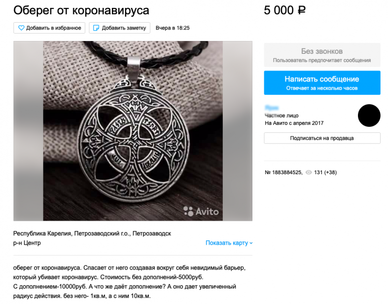Click the chevron next to Показать карту

[x=251, y=243]
